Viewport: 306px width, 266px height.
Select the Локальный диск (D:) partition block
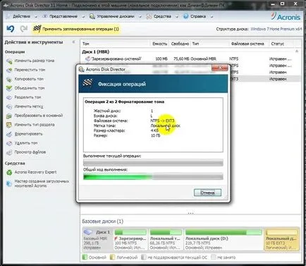224,239
